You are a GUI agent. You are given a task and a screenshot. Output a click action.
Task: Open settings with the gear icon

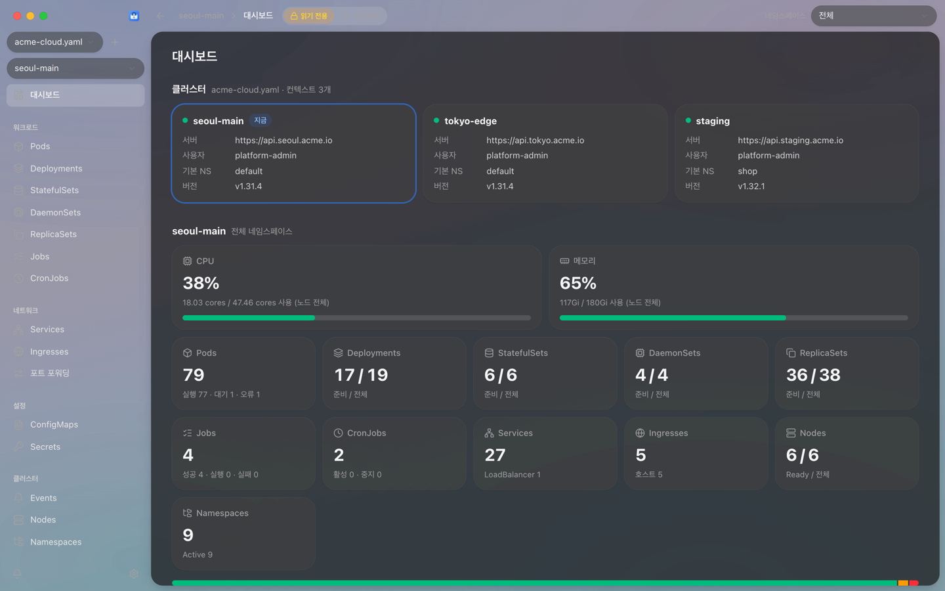(x=134, y=573)
